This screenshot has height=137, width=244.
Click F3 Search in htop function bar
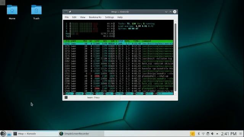point(88,94)
